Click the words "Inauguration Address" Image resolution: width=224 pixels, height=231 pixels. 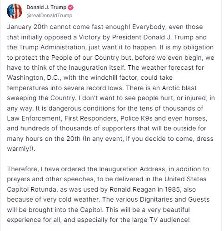pos(132,169)
